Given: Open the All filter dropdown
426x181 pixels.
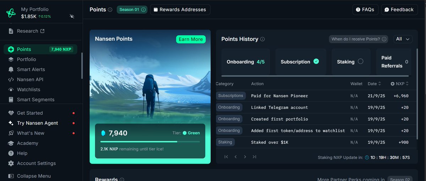Looking at the screenshot, I should (403, 39).
